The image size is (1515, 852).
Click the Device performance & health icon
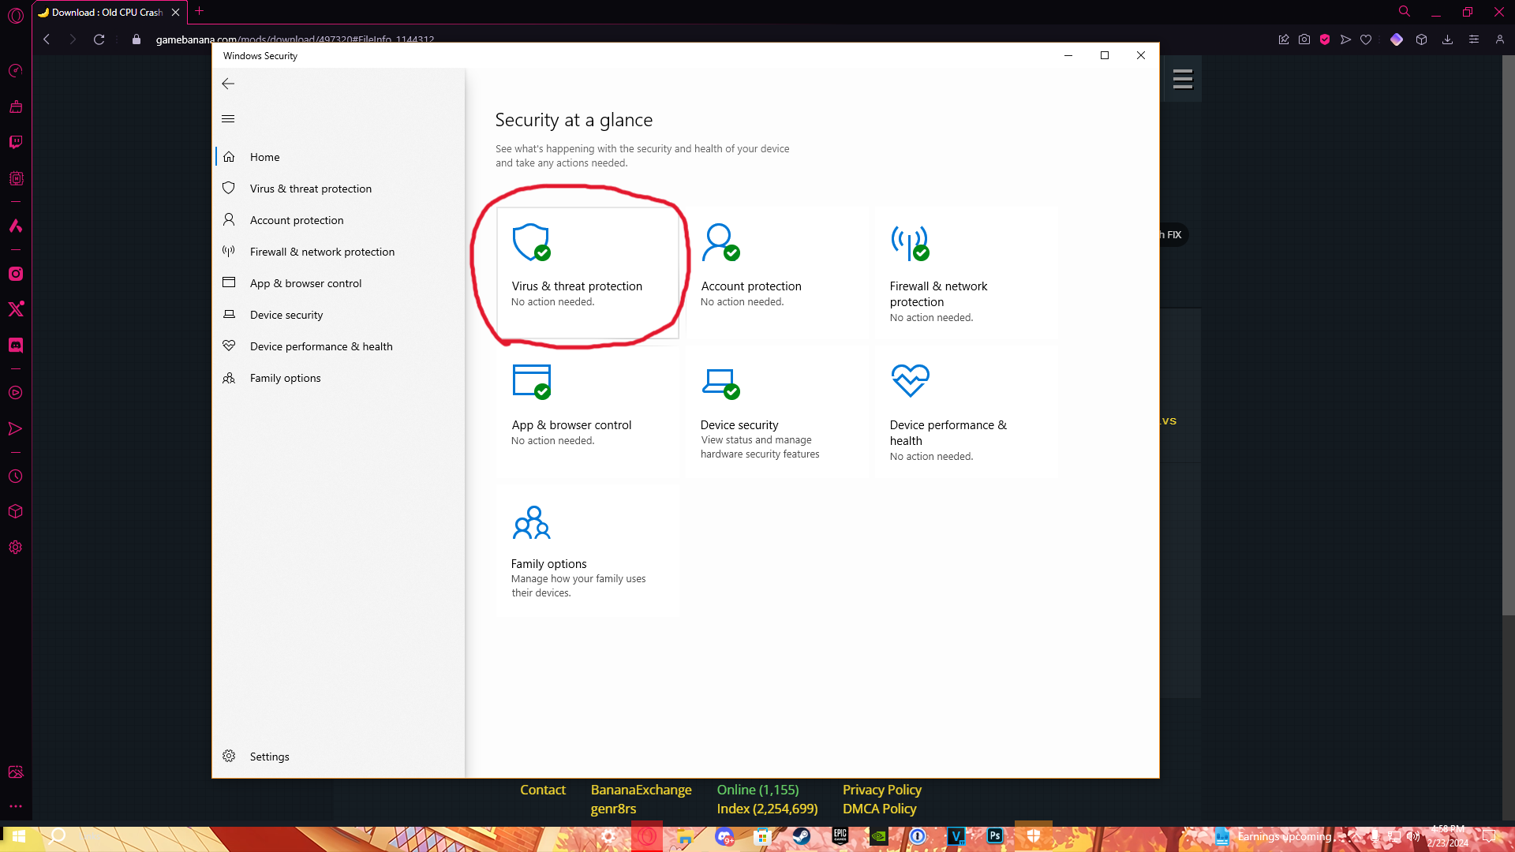pyautogui.click(x=910, y=379)
